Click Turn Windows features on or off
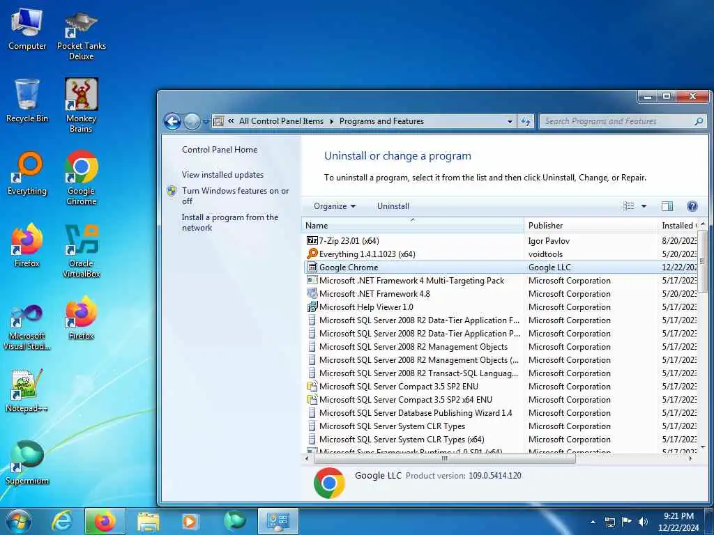The image size is (714, 535). click(x=235, y=196)
